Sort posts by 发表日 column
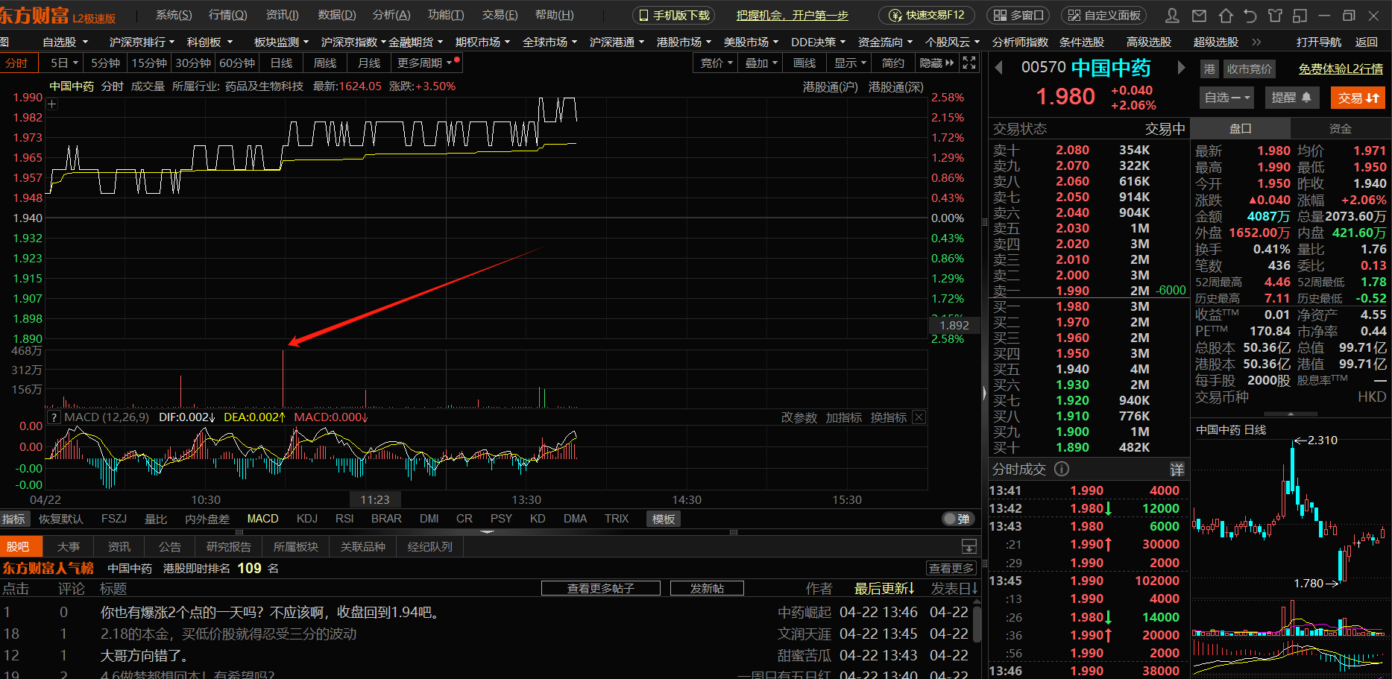 coord(954,589)
